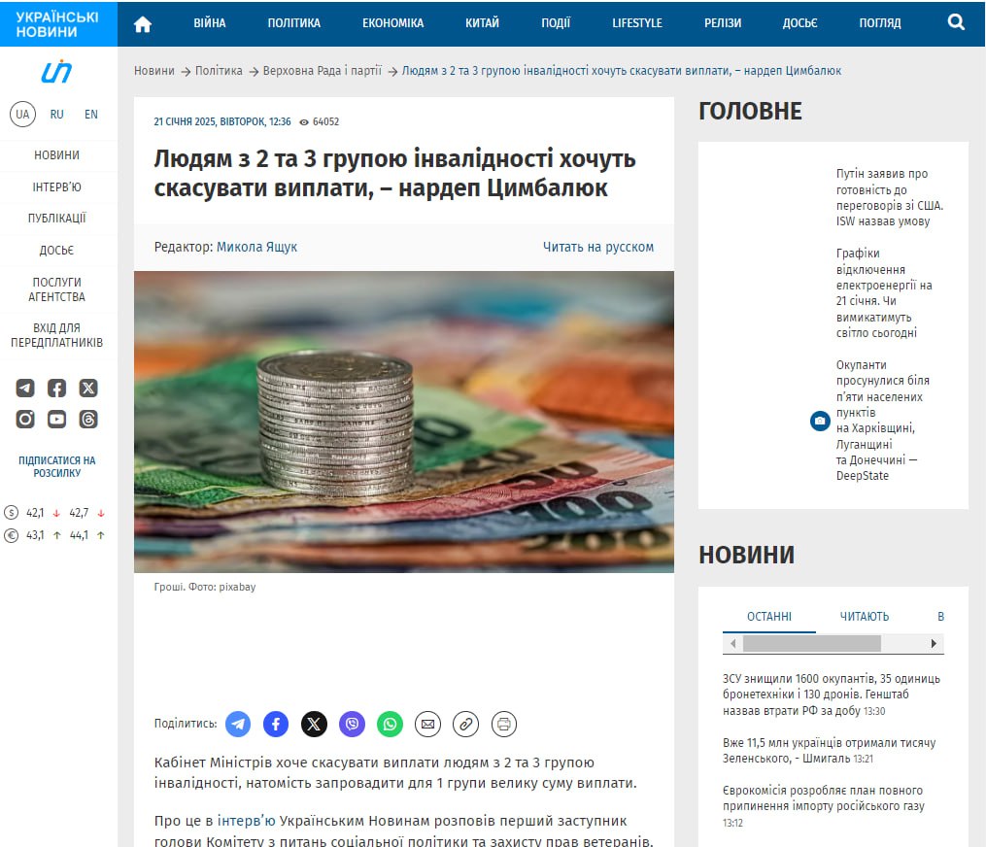Open the ЕКОНОМІКА menu item
The image size is (986, 847).
click(x=393, y=23)
